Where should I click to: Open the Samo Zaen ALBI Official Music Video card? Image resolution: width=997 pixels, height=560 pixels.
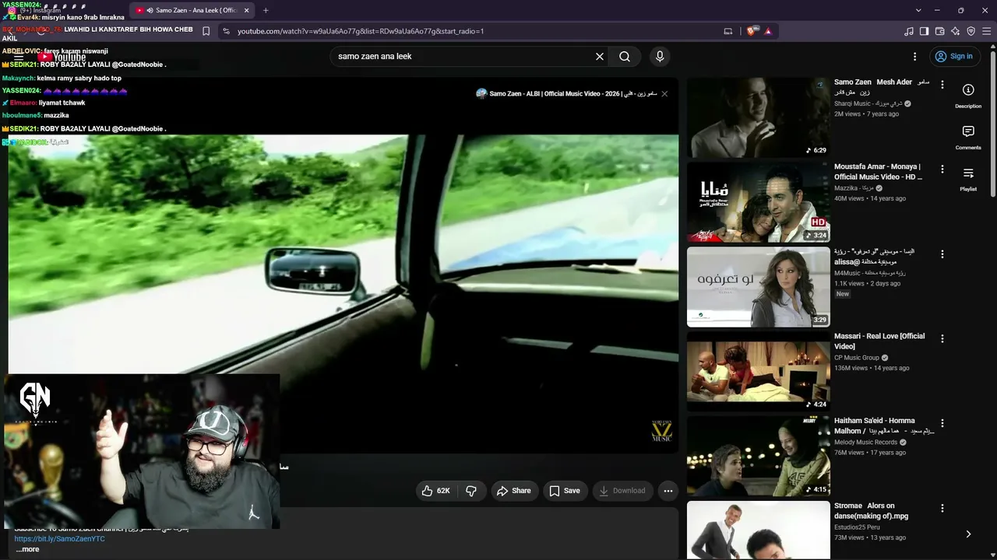click(x=568, y=93)
